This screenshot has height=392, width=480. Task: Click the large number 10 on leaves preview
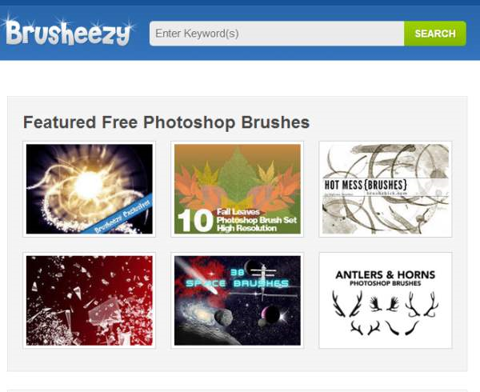[x=195, y=221]
